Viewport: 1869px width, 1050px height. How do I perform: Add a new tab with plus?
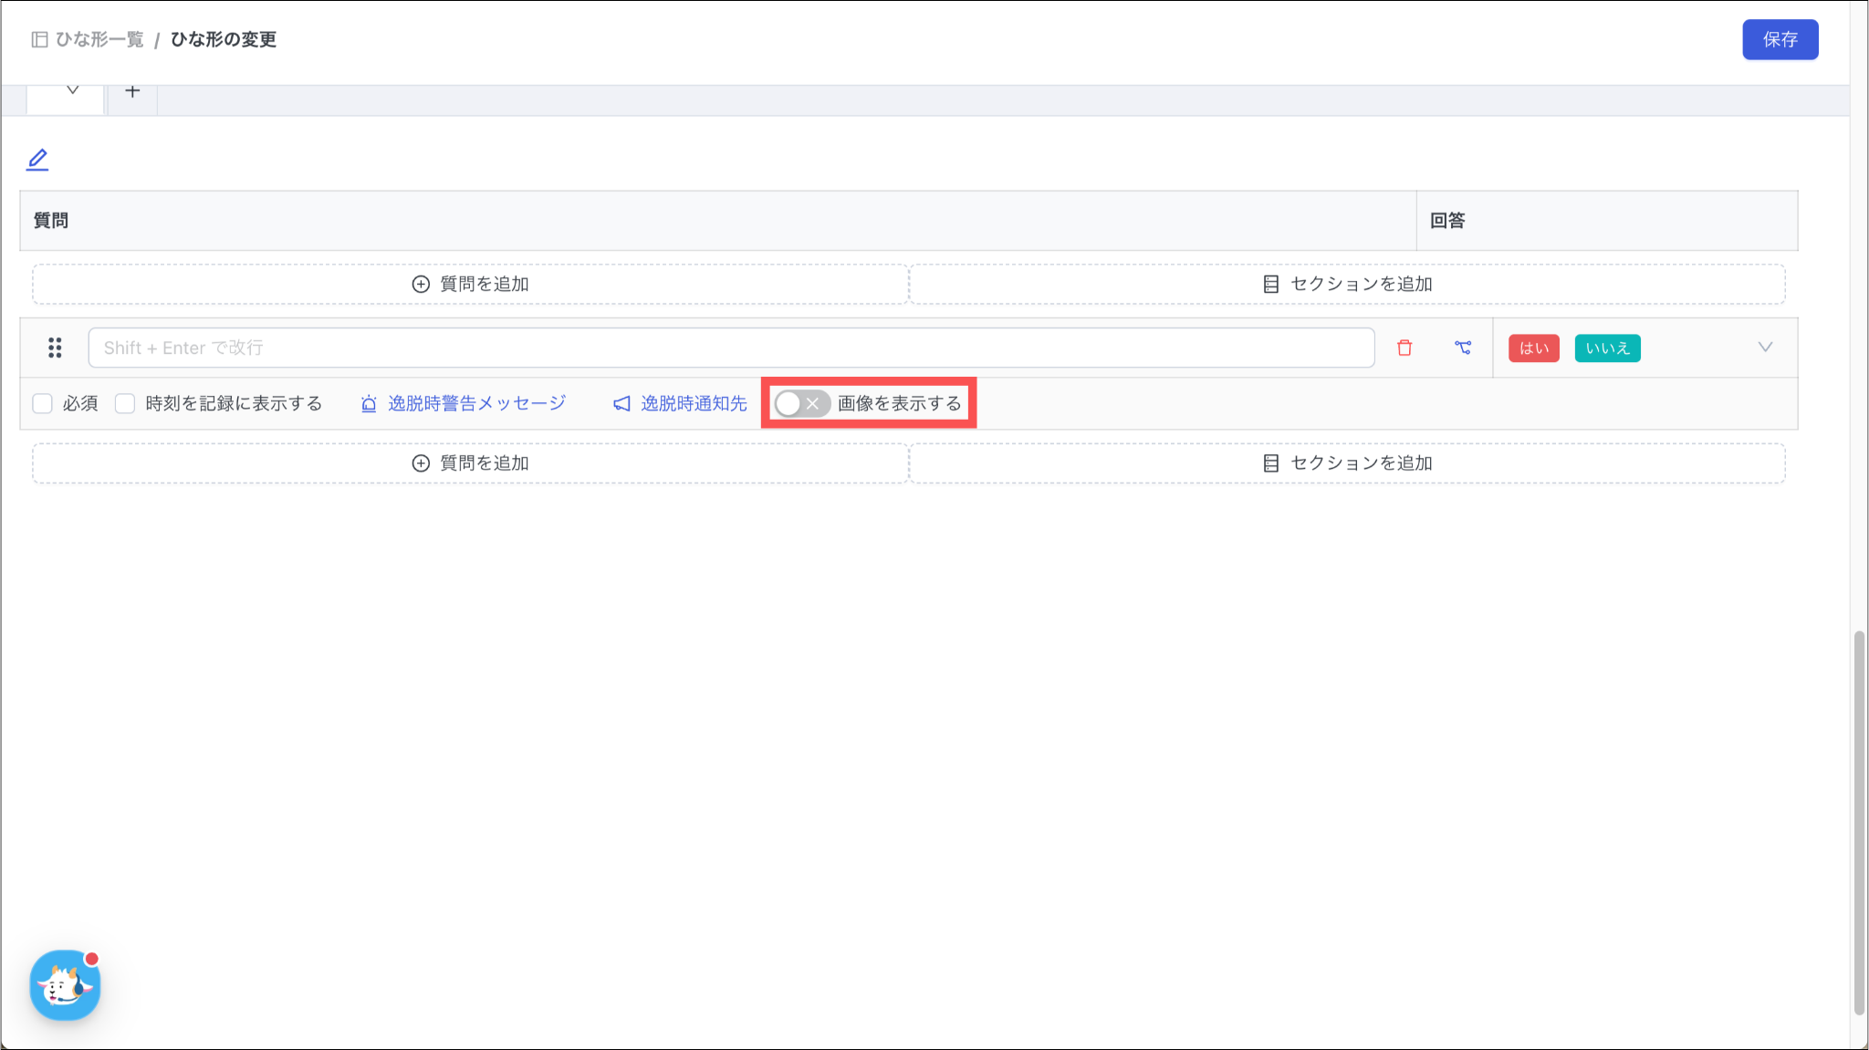point(132,91)
